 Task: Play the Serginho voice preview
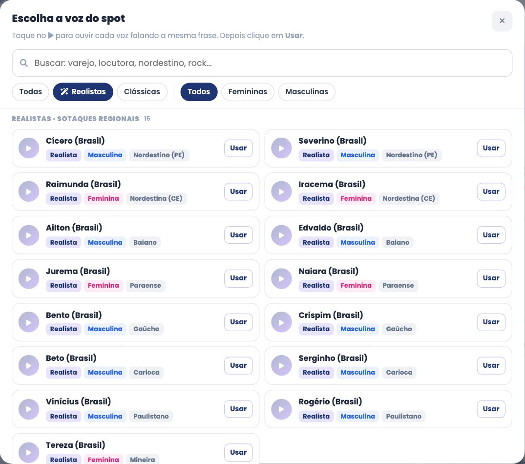[281, 365]
